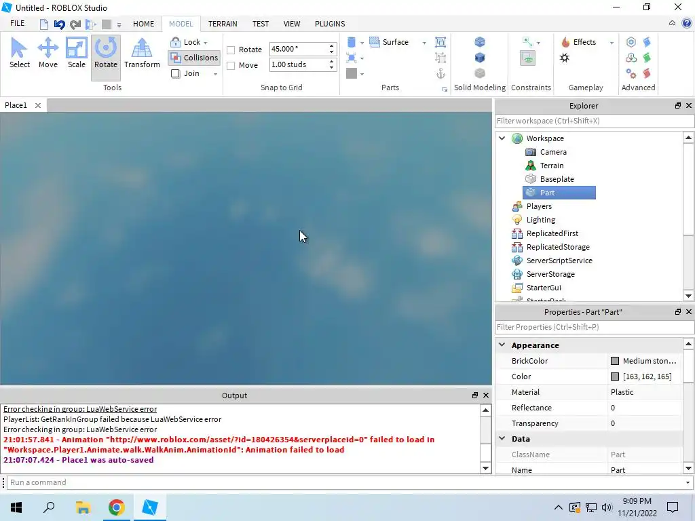Screen dimensions: 695x521
Task: Toggle Show Constraint Details eye icon
Action: tap(527, 58)
